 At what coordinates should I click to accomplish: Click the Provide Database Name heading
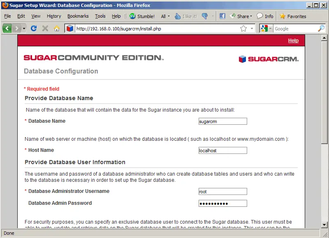pyautogui.click(x=59, y=98)
